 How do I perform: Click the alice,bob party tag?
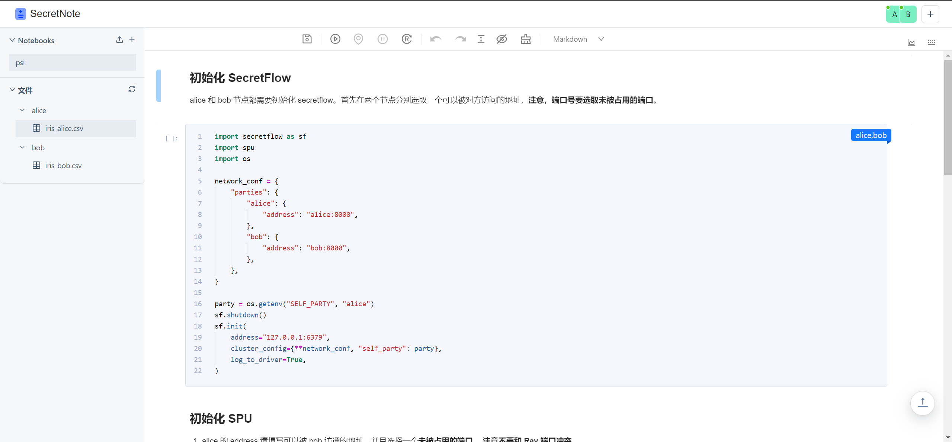(x=871, y=135)
